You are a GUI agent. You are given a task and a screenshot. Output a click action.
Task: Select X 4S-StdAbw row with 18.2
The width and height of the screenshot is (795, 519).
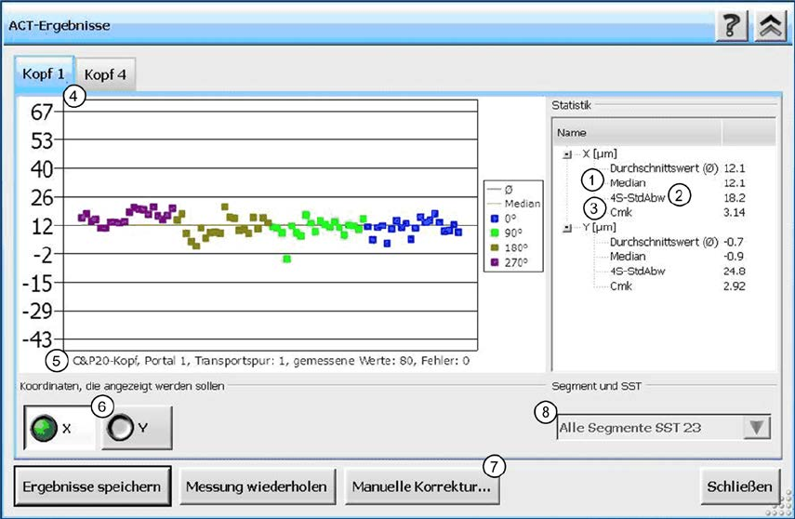tap(677, 198)
